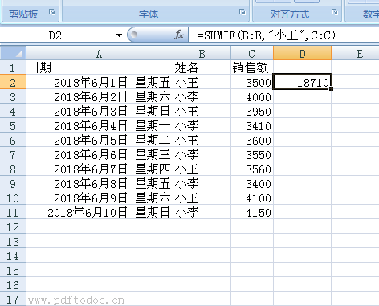Open the font group dialog launcher
379x306 pixels.
click(242, 12)
